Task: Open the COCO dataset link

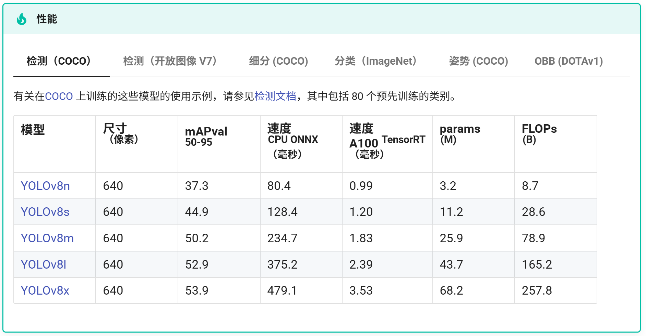Action: (59, 96)
